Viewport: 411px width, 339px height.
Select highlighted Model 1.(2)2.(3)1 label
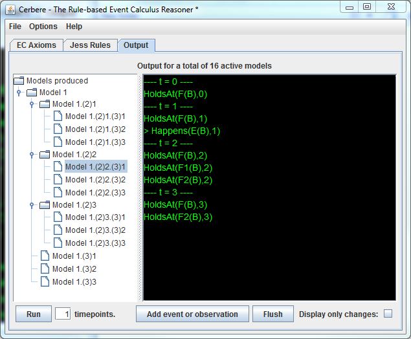(x=96, y=166)
